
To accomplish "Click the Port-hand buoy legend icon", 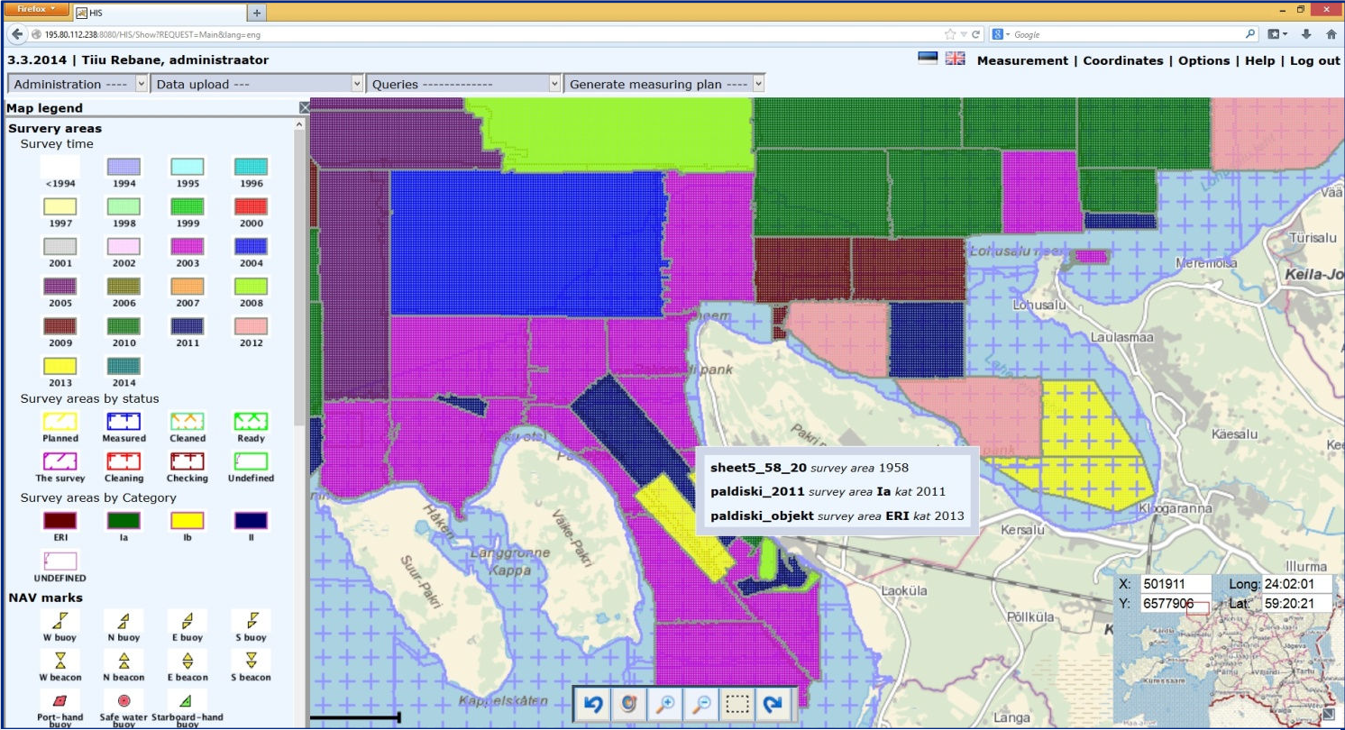I will [60, 700].
